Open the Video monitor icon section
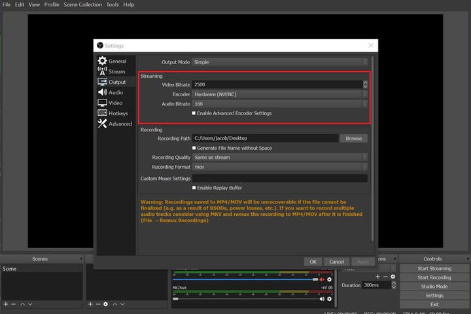Viewport: 471px width, 314px height. click(103, 103)
